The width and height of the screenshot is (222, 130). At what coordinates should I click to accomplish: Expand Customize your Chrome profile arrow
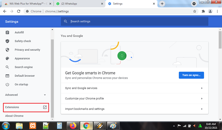click(x=202, y=98)
